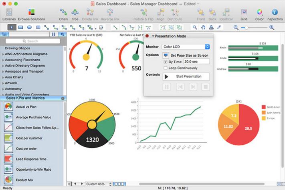
Task: Select the Lead Response Time shape
Action: (x=31, y=159)
